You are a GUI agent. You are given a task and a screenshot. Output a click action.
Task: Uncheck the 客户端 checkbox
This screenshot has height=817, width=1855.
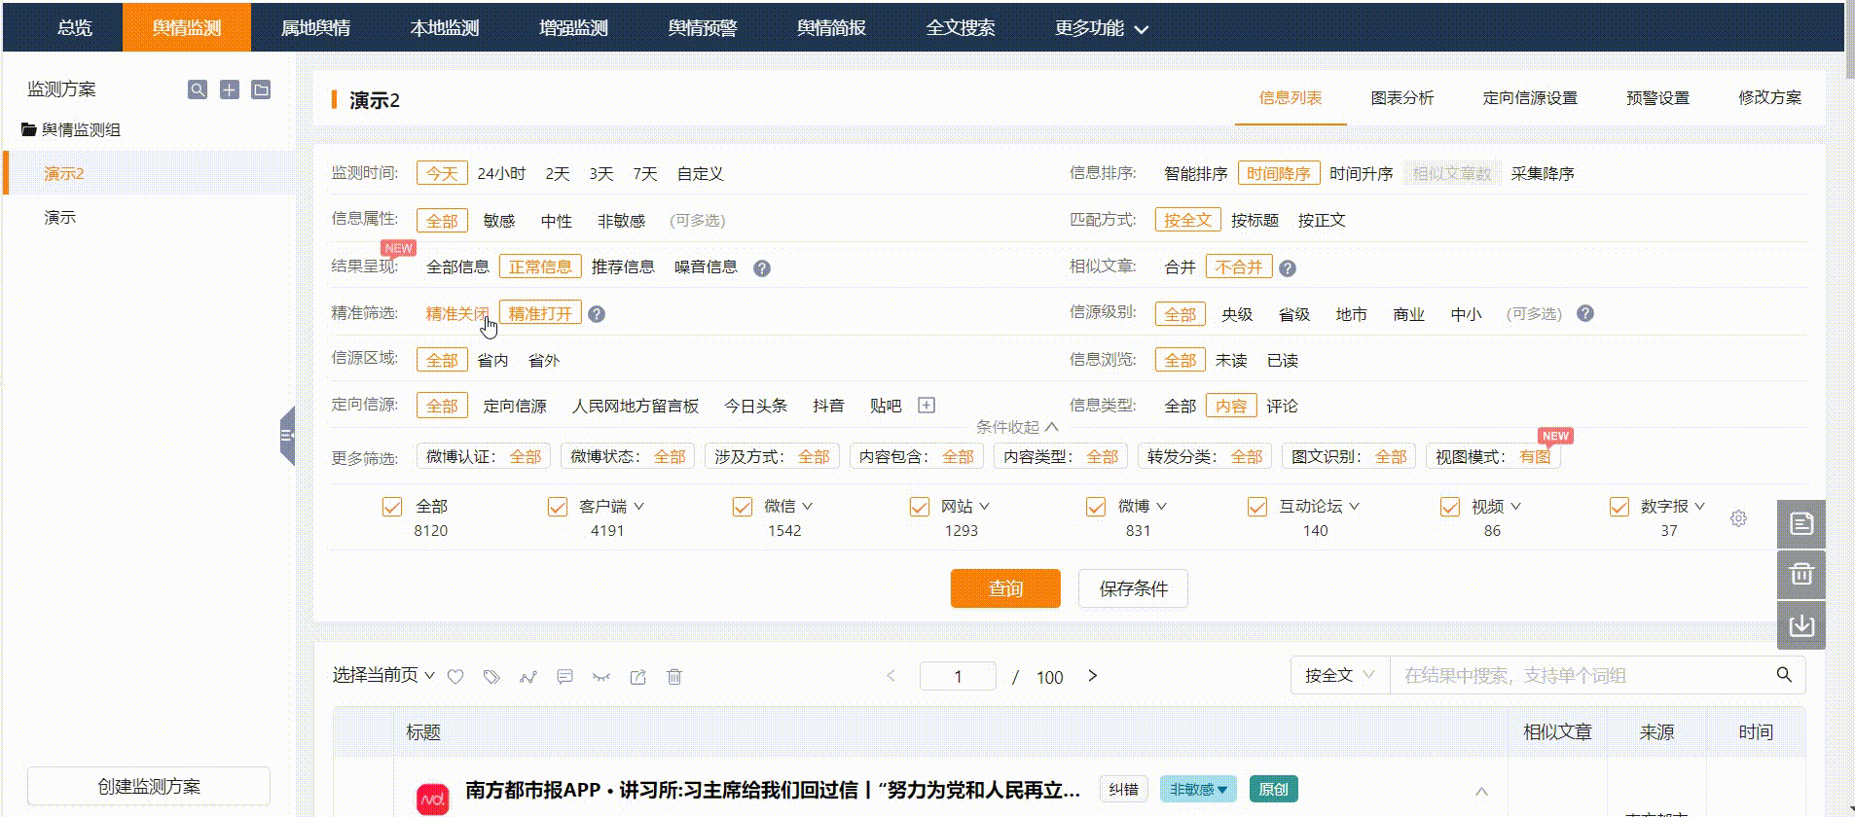pyautogui.click(x=558, y=507)
